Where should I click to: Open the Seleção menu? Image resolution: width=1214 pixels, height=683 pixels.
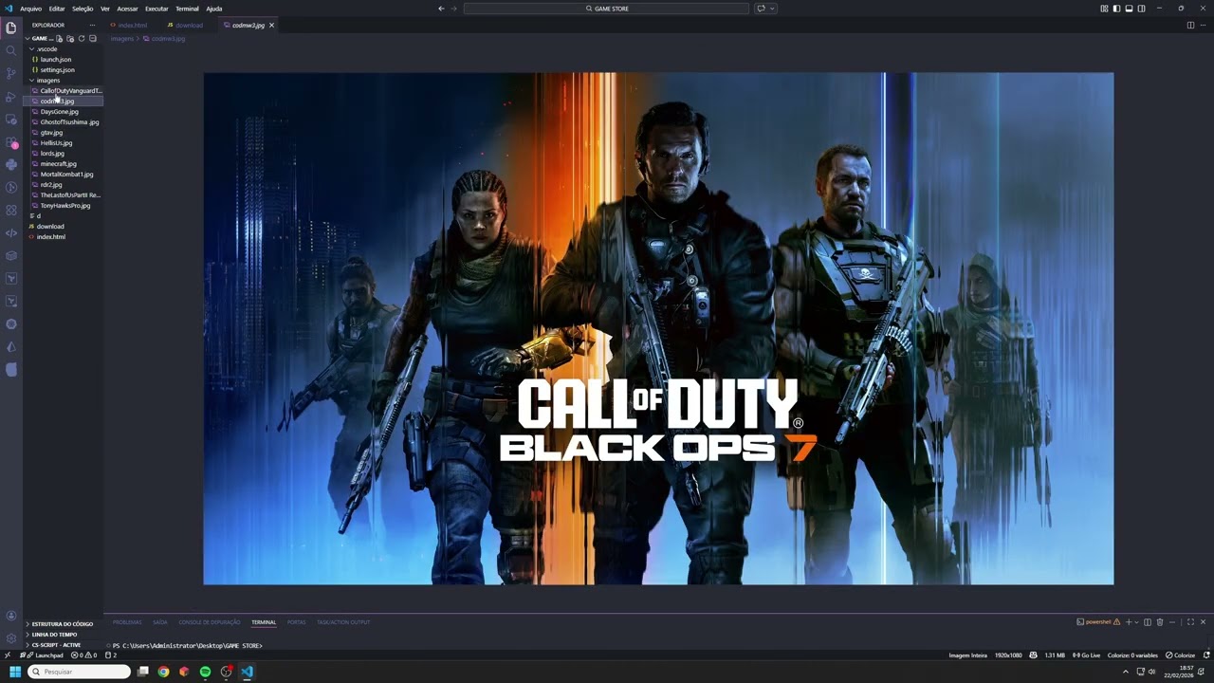click(83, 9)
